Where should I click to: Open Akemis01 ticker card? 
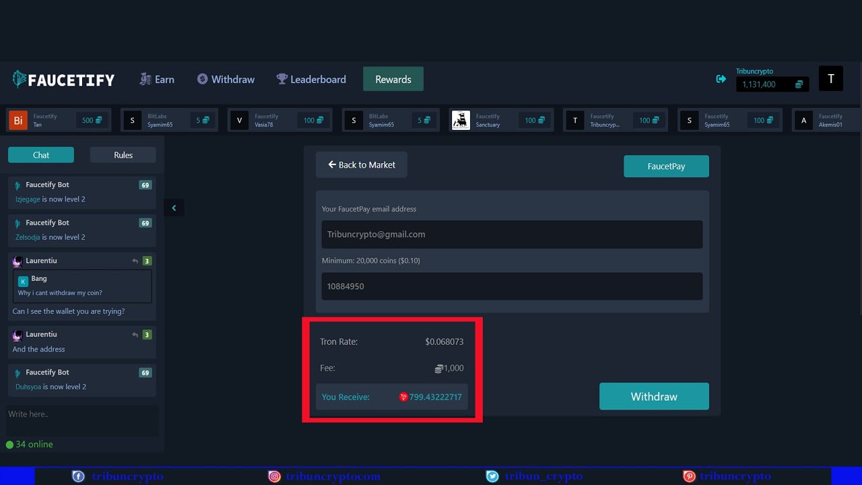point(826,121)
